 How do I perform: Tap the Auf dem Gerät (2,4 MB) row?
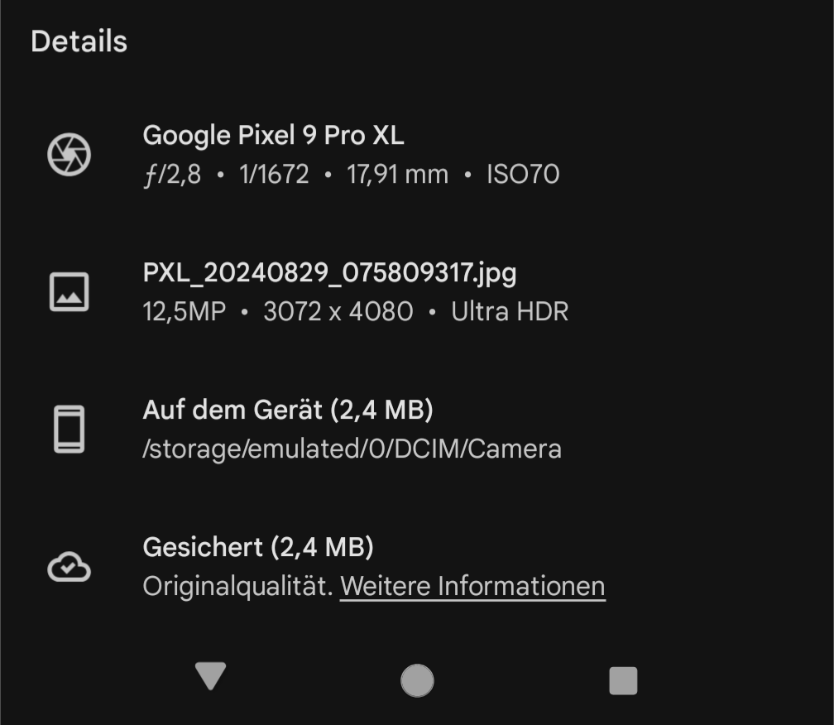click(288, 410)
